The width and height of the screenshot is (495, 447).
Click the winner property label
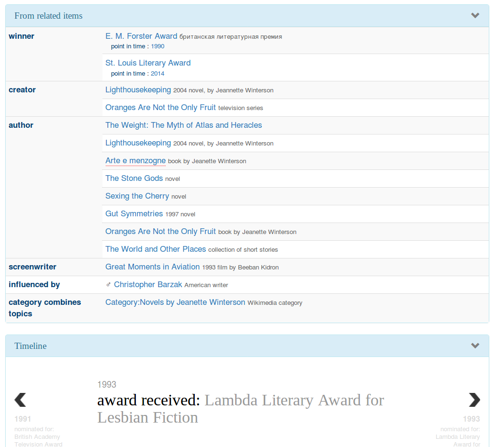click(x=21, y=36)
